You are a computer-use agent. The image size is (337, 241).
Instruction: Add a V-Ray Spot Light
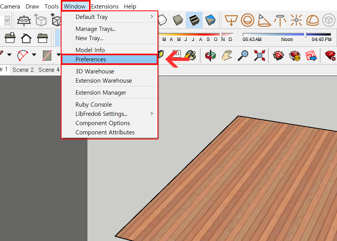264,20
